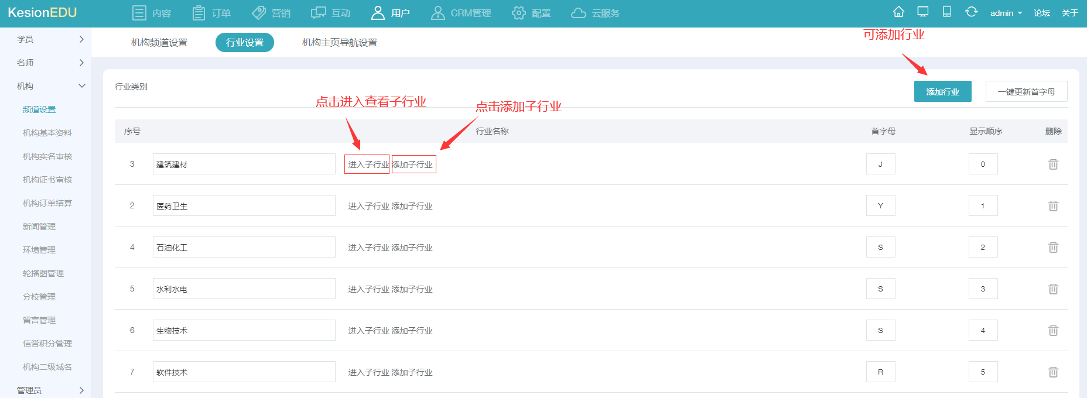Click the refresh cache icon
This screenshot has height=398, width=1087.
(971, 12)
